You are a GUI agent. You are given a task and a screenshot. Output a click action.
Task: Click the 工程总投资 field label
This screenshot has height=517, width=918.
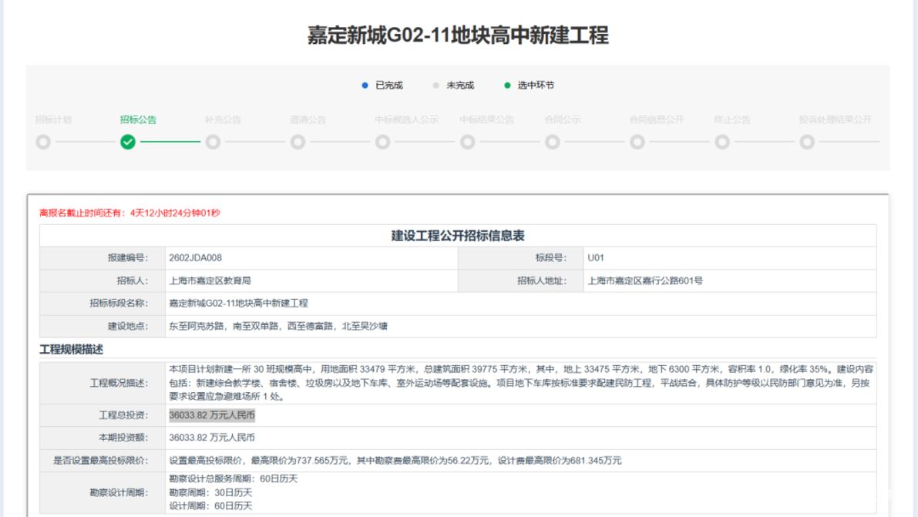pos(123,415)
